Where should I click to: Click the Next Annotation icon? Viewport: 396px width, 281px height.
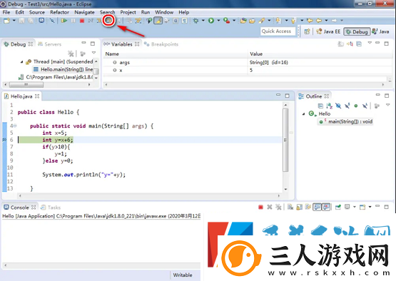tap(278, 21)
